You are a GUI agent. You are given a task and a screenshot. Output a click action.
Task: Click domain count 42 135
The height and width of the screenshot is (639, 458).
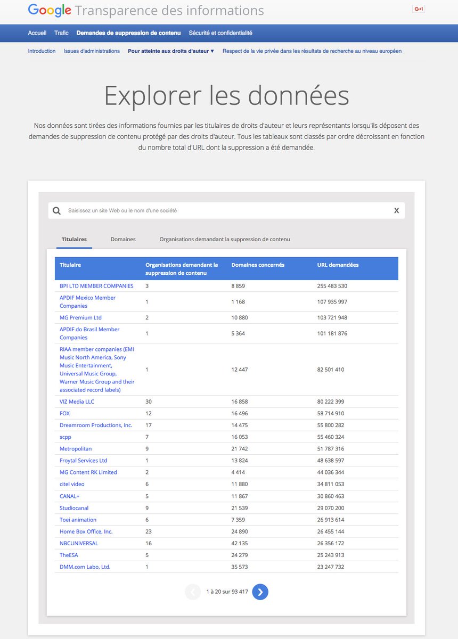[240, 543]
